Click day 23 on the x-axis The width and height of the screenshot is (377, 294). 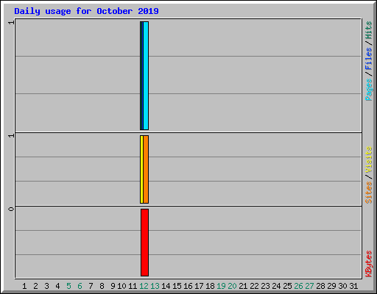pos(265,286)
